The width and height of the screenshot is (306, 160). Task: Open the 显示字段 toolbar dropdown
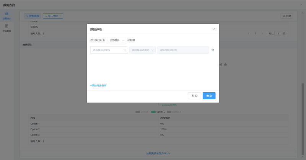coord(53,16)
